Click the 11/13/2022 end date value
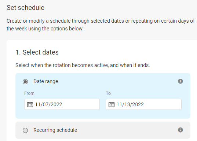Viewport: 197px width, 141px height. point(130,104)
